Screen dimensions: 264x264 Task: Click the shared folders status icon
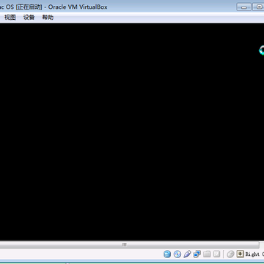coord(207,254)
